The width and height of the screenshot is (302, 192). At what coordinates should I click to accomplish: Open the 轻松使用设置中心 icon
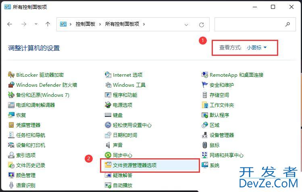click(108, 125)
